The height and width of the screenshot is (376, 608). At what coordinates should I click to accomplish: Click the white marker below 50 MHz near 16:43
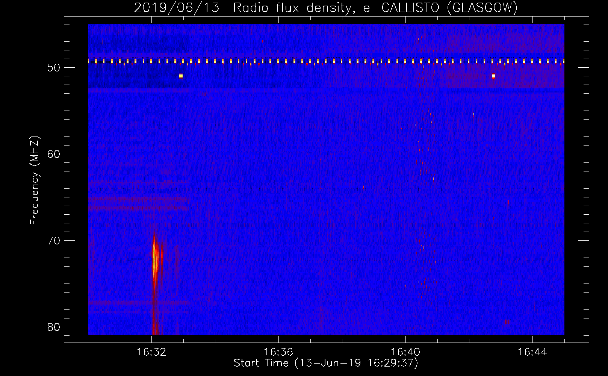coord(493,76)
